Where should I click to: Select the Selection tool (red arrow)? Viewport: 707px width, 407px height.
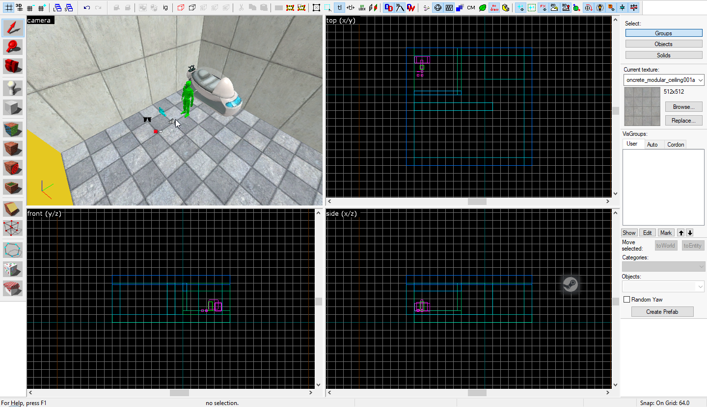[13, 28]
